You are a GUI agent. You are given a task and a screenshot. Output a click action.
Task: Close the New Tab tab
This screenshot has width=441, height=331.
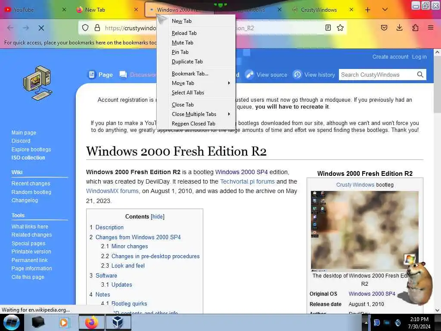click(x=136, y=9)
